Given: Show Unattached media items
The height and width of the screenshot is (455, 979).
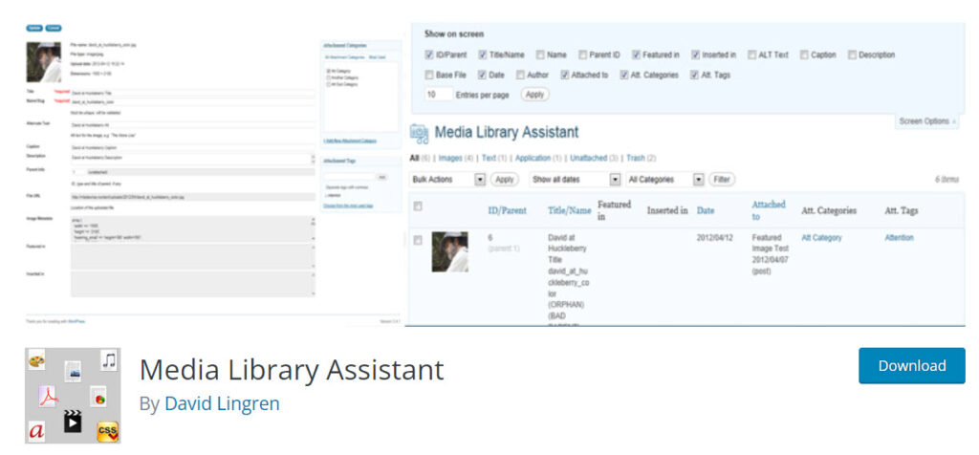Looking at the screenshot, I should point(588,159).
